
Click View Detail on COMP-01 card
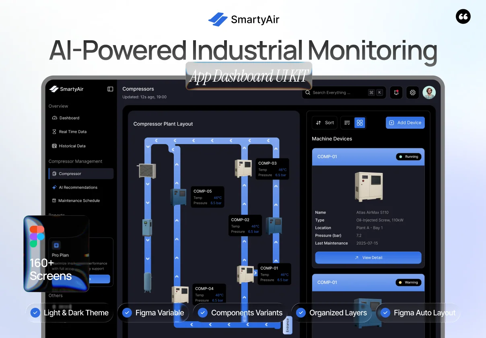click(x=368, y=258)
